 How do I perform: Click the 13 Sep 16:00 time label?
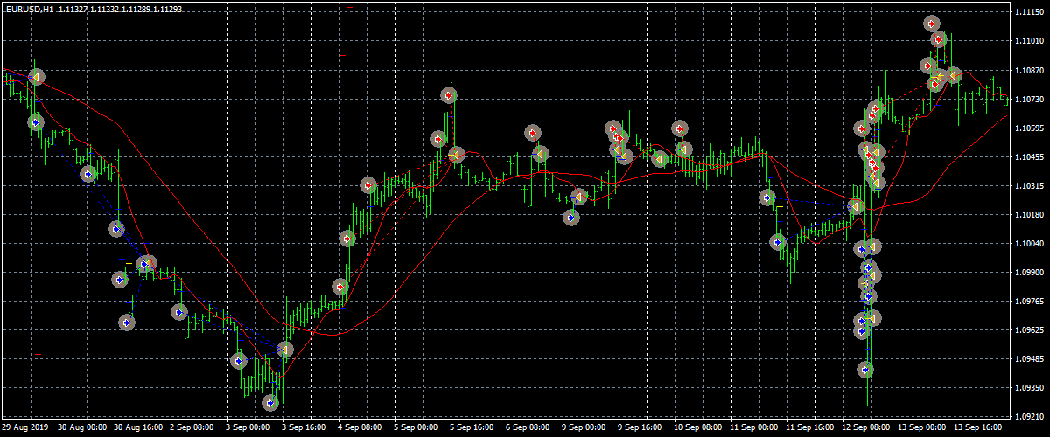point(979,428)
